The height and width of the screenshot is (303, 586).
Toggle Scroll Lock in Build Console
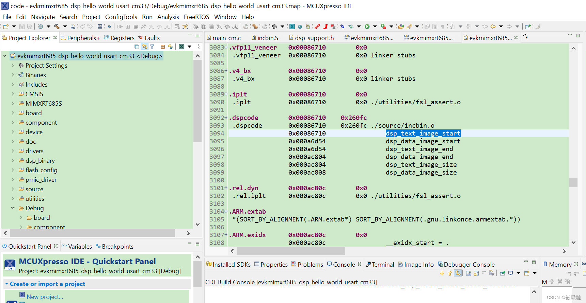[x=476, y=273]
